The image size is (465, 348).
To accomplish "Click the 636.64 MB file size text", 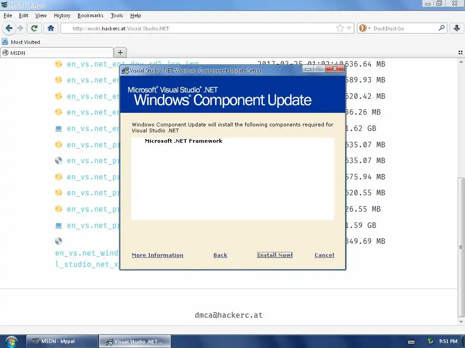I will 365,64.
